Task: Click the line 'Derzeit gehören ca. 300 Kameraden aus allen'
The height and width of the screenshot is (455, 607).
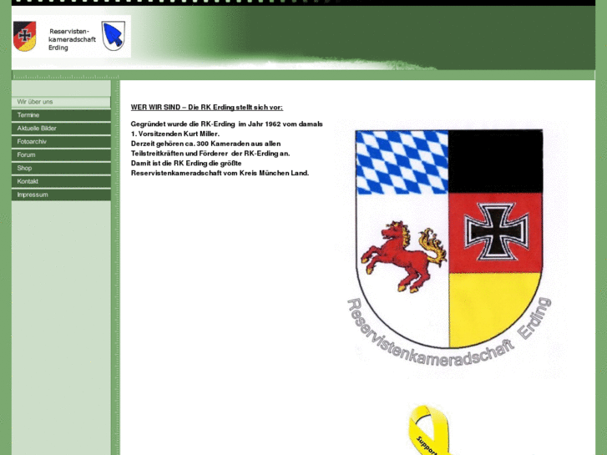Action: click(x=205, y=144)
